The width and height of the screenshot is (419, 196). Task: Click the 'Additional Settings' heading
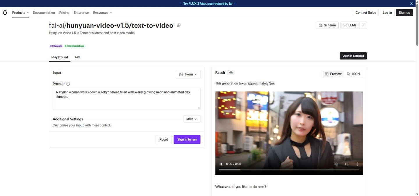pyautogui.click(x=68, y=119)
